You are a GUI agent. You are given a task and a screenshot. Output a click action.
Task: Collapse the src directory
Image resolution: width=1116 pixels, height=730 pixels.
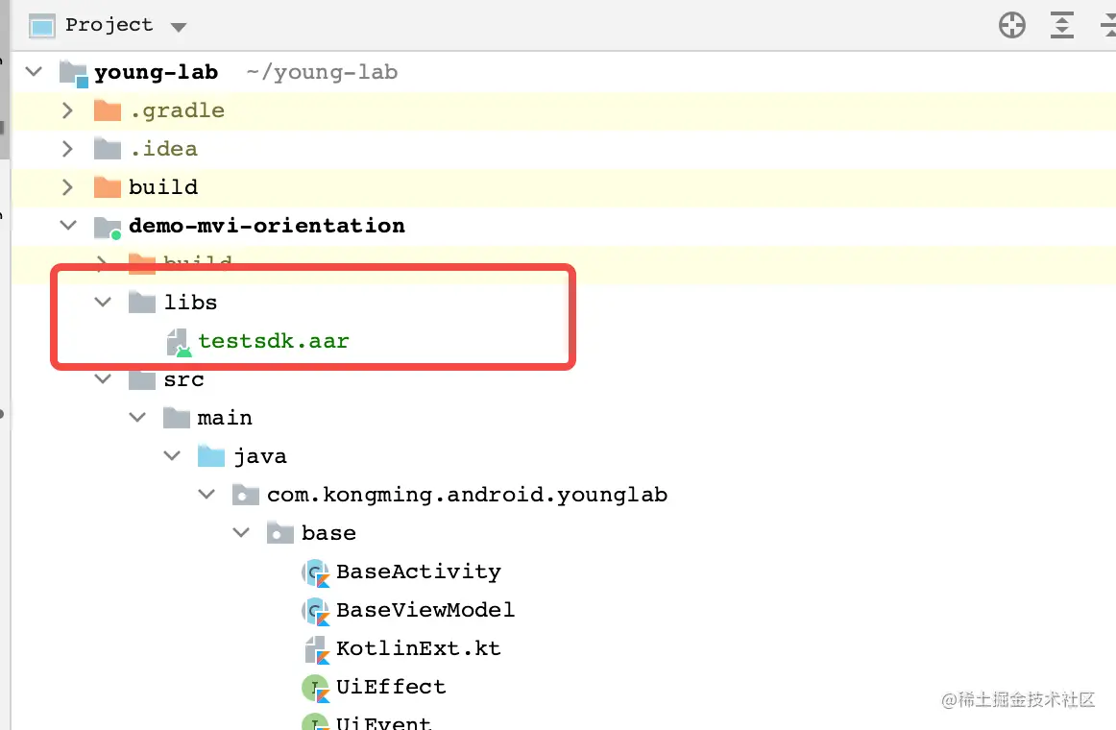pyautogui.click(x=103, y=378)
